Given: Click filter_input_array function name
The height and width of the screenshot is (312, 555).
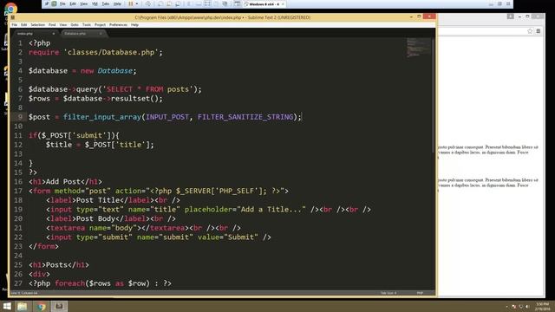Looking at the screenshot, I should tap(102, 117).
